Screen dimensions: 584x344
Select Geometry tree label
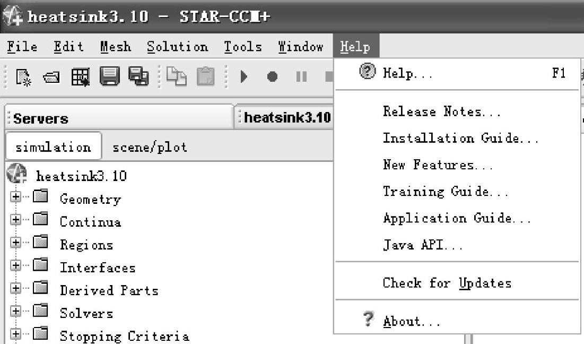[91, 199]
